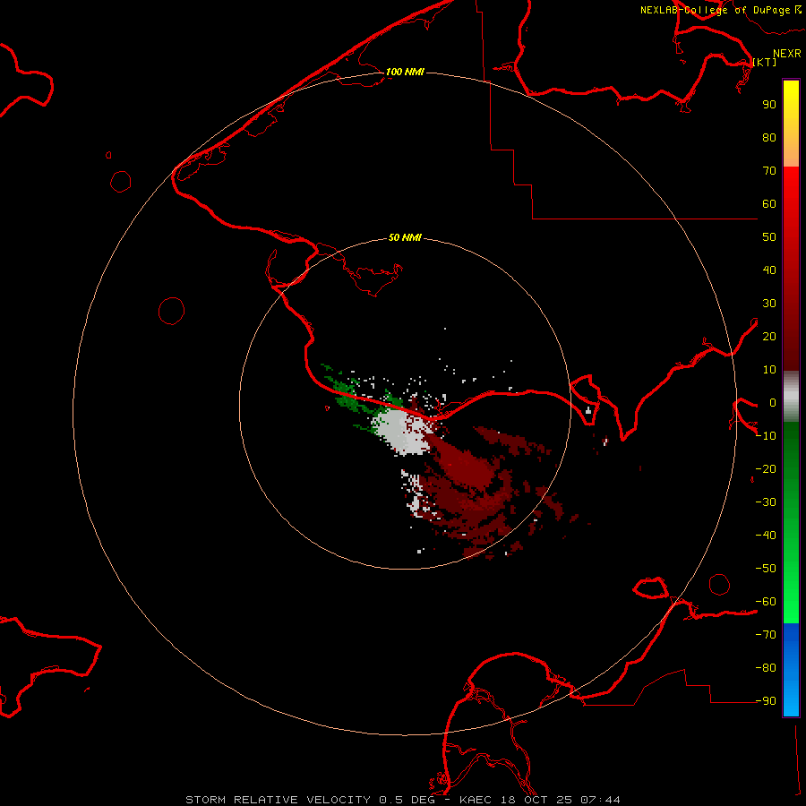Select the -90 value on the velocity scale
The image size is (806, 806).
pos(766,701)
